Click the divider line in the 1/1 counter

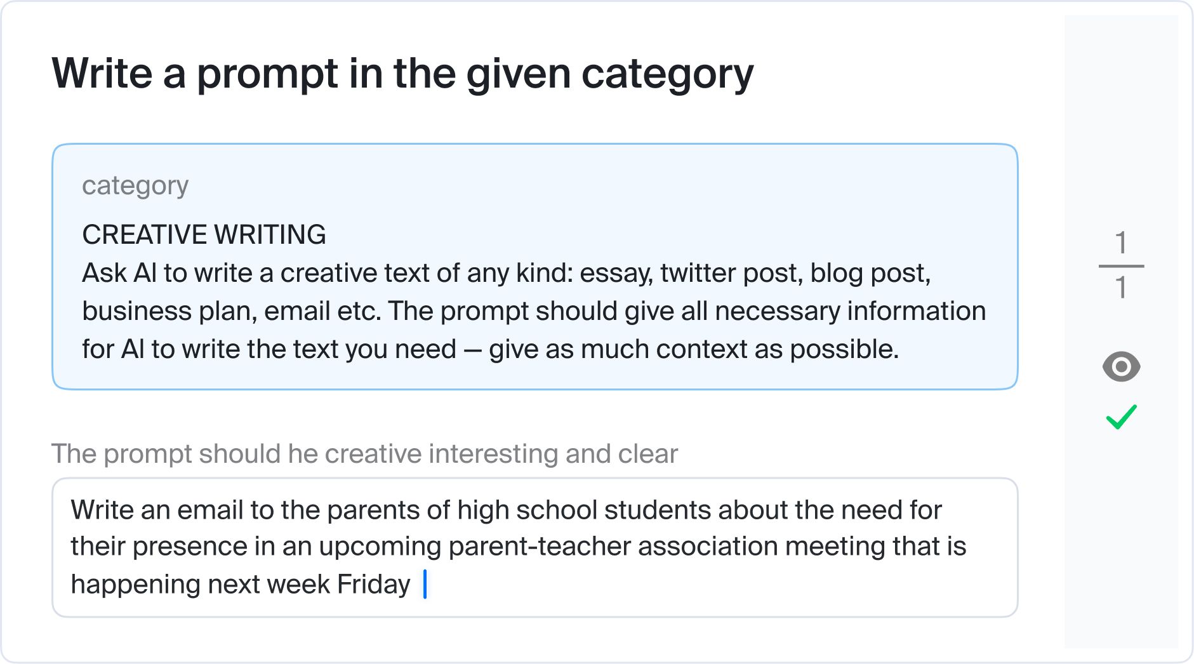click(1121, 266)
